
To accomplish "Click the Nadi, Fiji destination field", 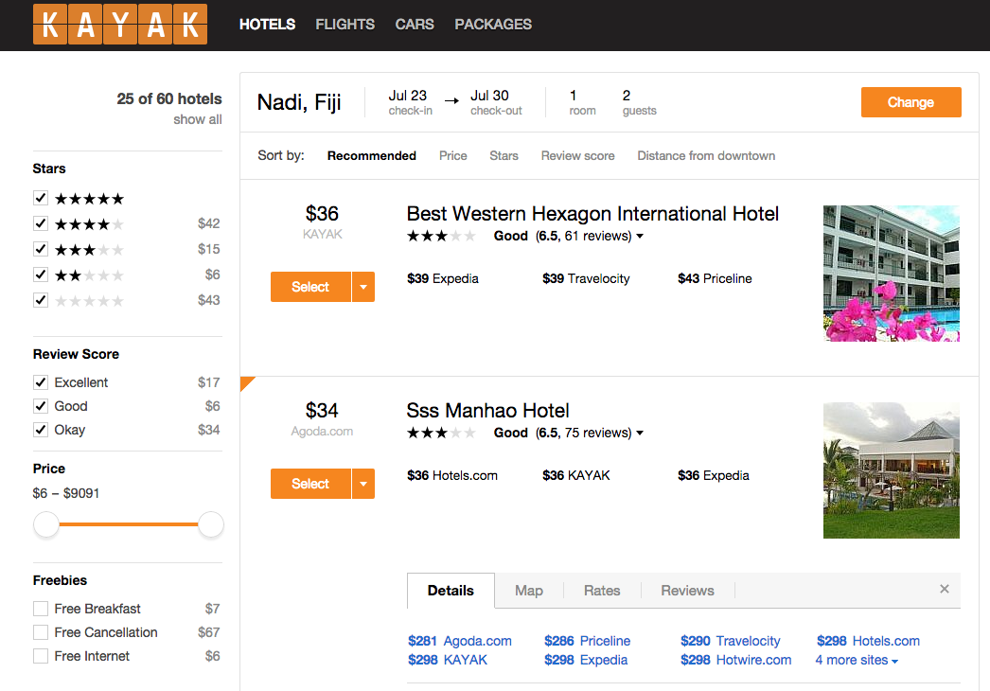I will (x=299, y=102).
